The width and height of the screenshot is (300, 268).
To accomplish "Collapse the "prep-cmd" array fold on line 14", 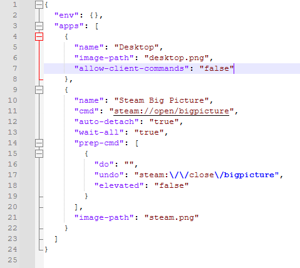I will [x=39, y=143].
